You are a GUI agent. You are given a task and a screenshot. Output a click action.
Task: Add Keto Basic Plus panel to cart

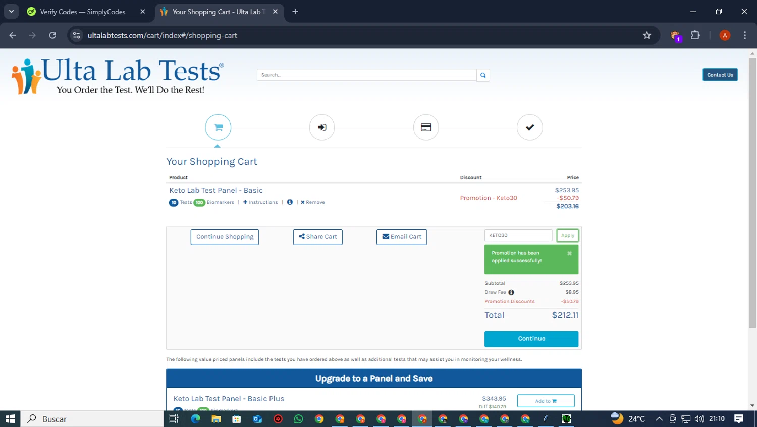coord(546,401)
